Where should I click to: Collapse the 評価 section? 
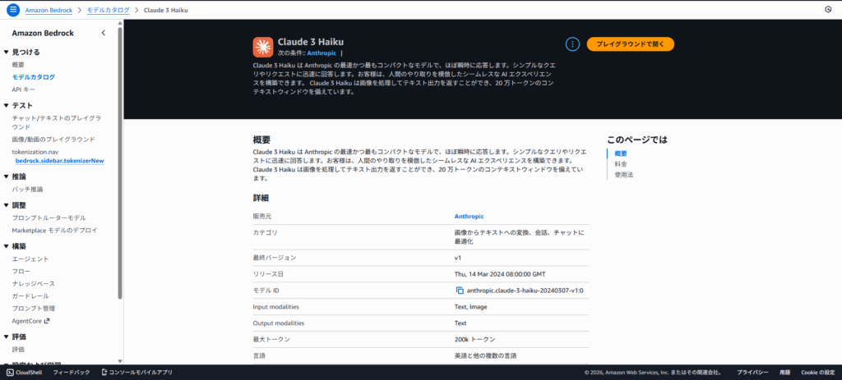pyautogui.click(x=6, y=337)
